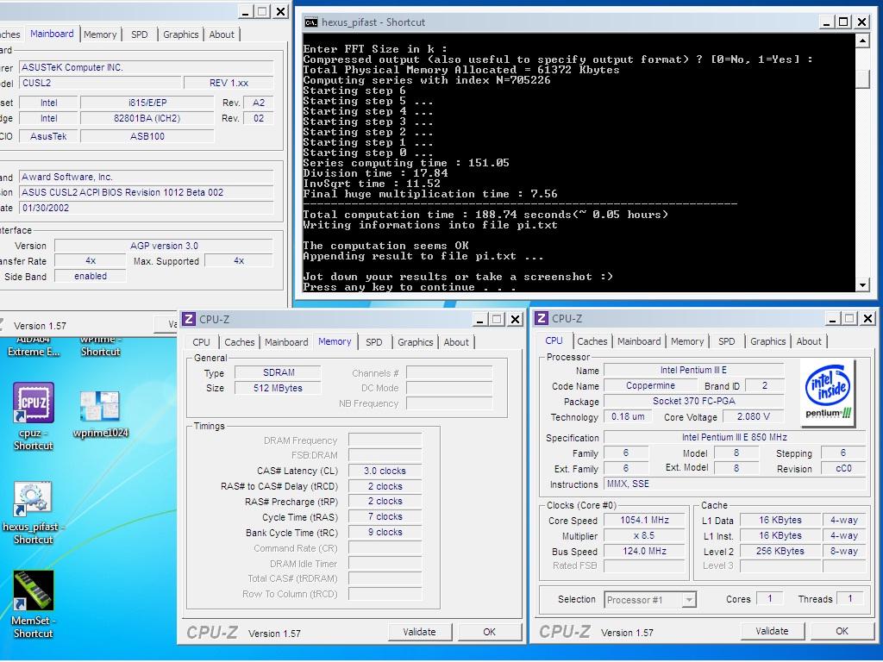Click the Instructions field MMX, SSE
This screenshot has width=883, height=662.
(x=735, y=484)
